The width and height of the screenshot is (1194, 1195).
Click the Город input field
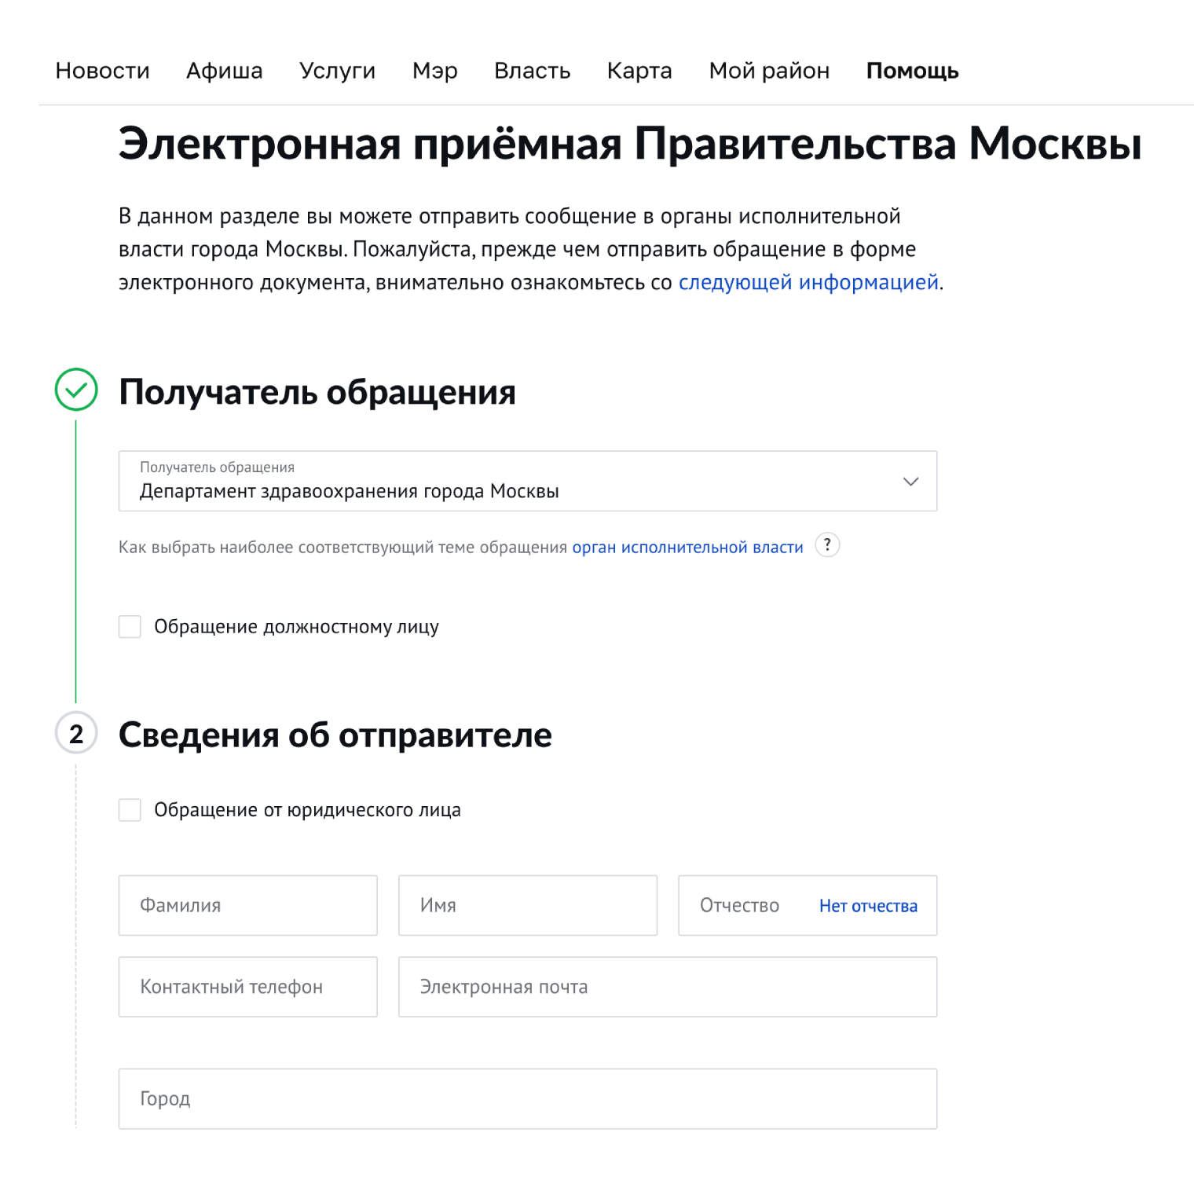coord(527,1098)
